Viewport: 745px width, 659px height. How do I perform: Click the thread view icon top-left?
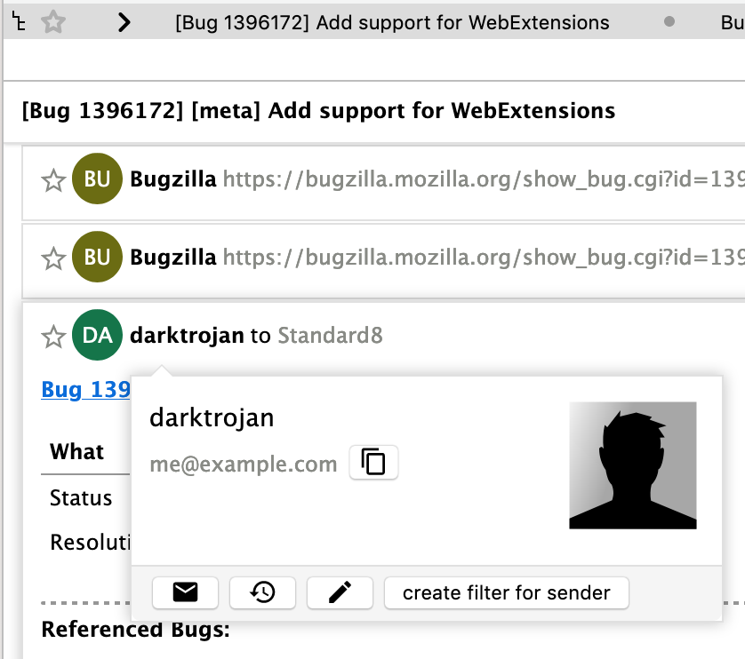[20, 21]
